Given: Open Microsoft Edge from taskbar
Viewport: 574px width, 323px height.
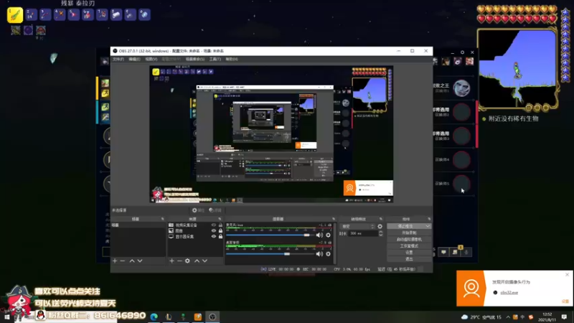Looking at the screenshot, I should point(154,317).
